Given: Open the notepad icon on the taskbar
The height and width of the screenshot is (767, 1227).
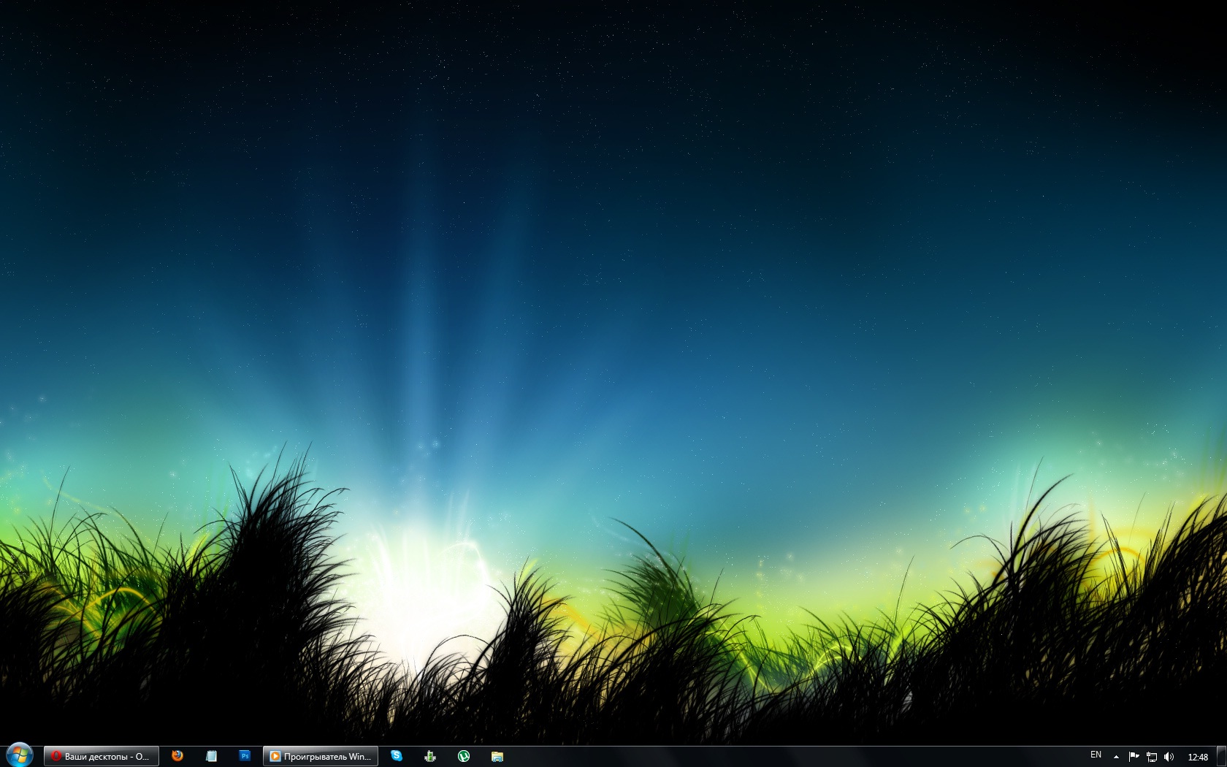Looking at the screenshot, I should 211,756.
